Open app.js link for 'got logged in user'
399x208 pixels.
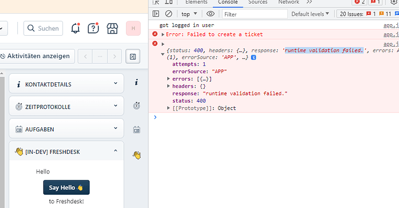click(x=391, y=25)
